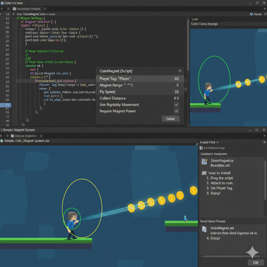Toggle the 'Use Rignbidy Movement' checkbox
This screenshot has height=267, width=267.
pyautogui.click(x=177, y=105)
